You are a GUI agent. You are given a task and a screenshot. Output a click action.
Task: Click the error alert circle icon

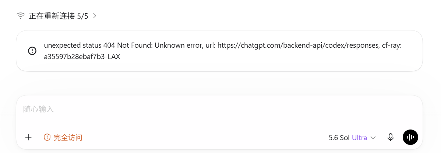(32, 51)
